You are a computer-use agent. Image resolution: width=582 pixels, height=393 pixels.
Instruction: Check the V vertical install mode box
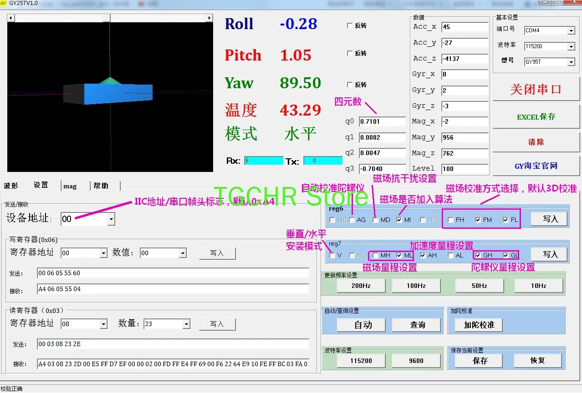tap(332, 256)
